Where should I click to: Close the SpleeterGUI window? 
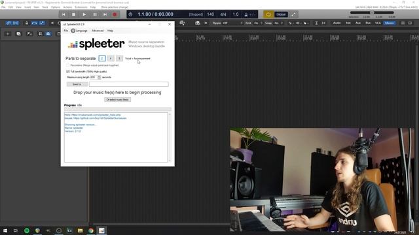point(170,24)
